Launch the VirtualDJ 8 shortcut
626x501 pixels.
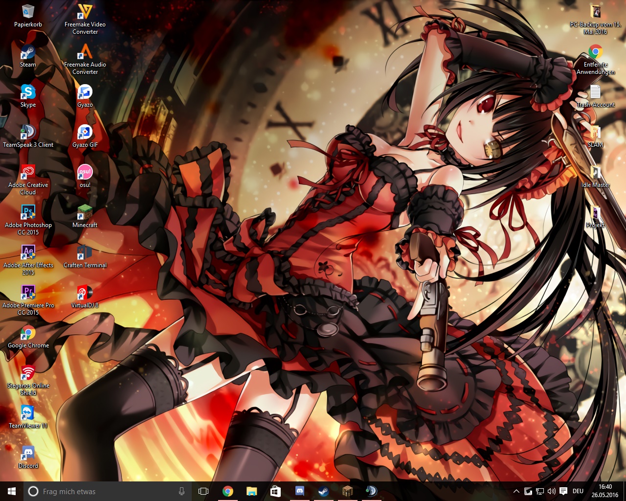coord(85,293)
